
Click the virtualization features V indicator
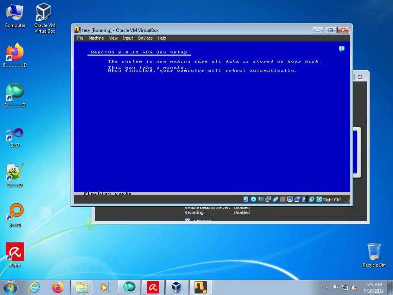pyautogui.click(x=304, y=199)
